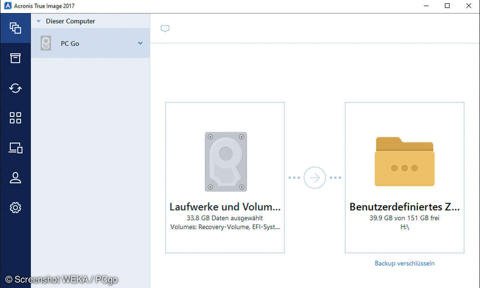This screenshot has width=480, height=288.
Task: Click the hard disk source icon
Action: 226,162
